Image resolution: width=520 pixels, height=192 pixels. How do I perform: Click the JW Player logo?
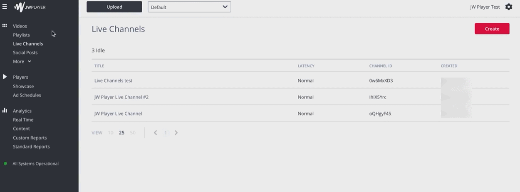click(30, 7)
